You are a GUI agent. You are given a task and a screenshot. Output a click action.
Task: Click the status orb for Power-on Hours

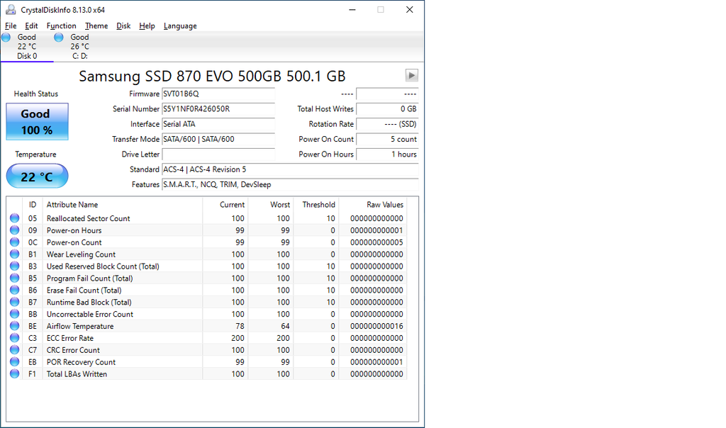pyautogui.click(x=15, y=230)
